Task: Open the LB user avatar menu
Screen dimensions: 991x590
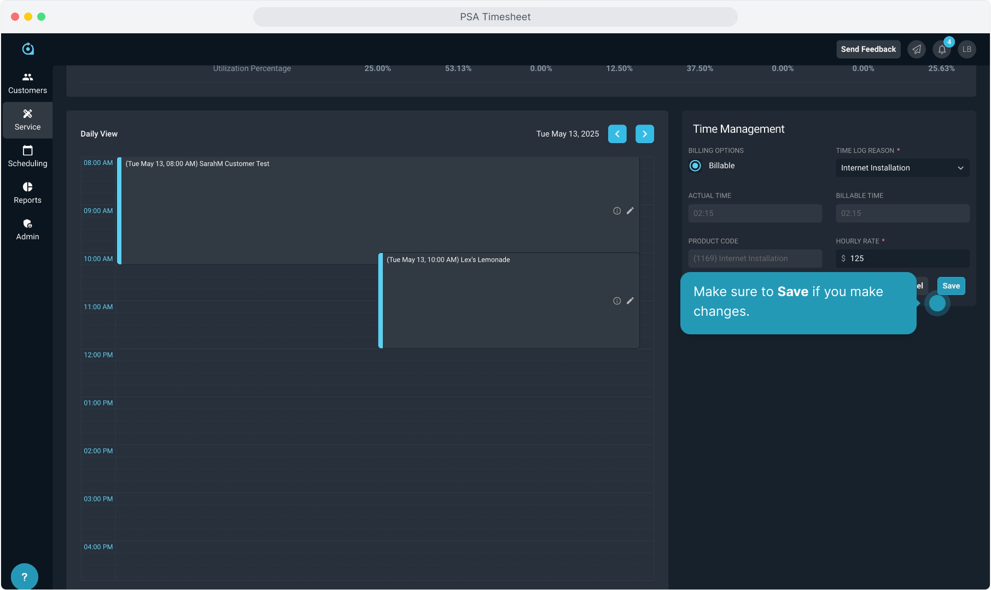Action: coord(967,49)
